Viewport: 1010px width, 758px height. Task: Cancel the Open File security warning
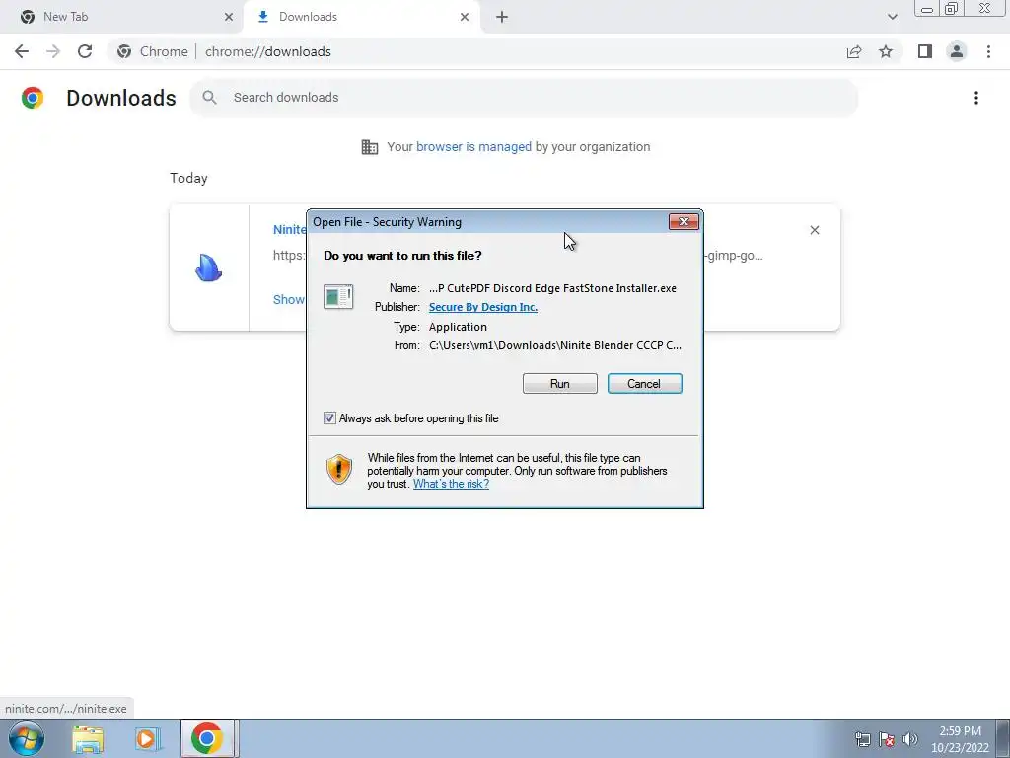644,384
